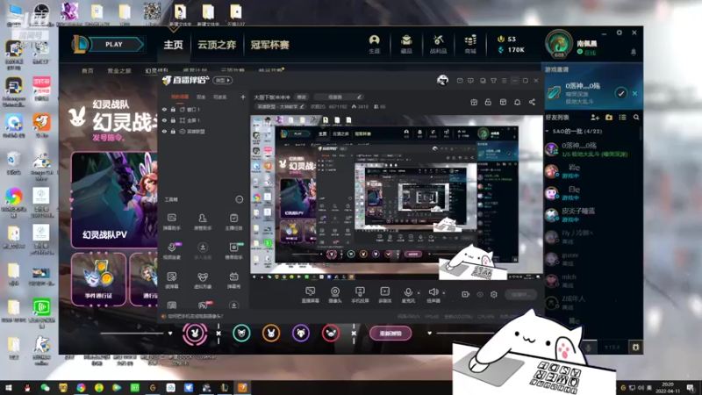Click the search icon in friends list
The height and width of the screenshot is (395, 702).
(636, 118)
